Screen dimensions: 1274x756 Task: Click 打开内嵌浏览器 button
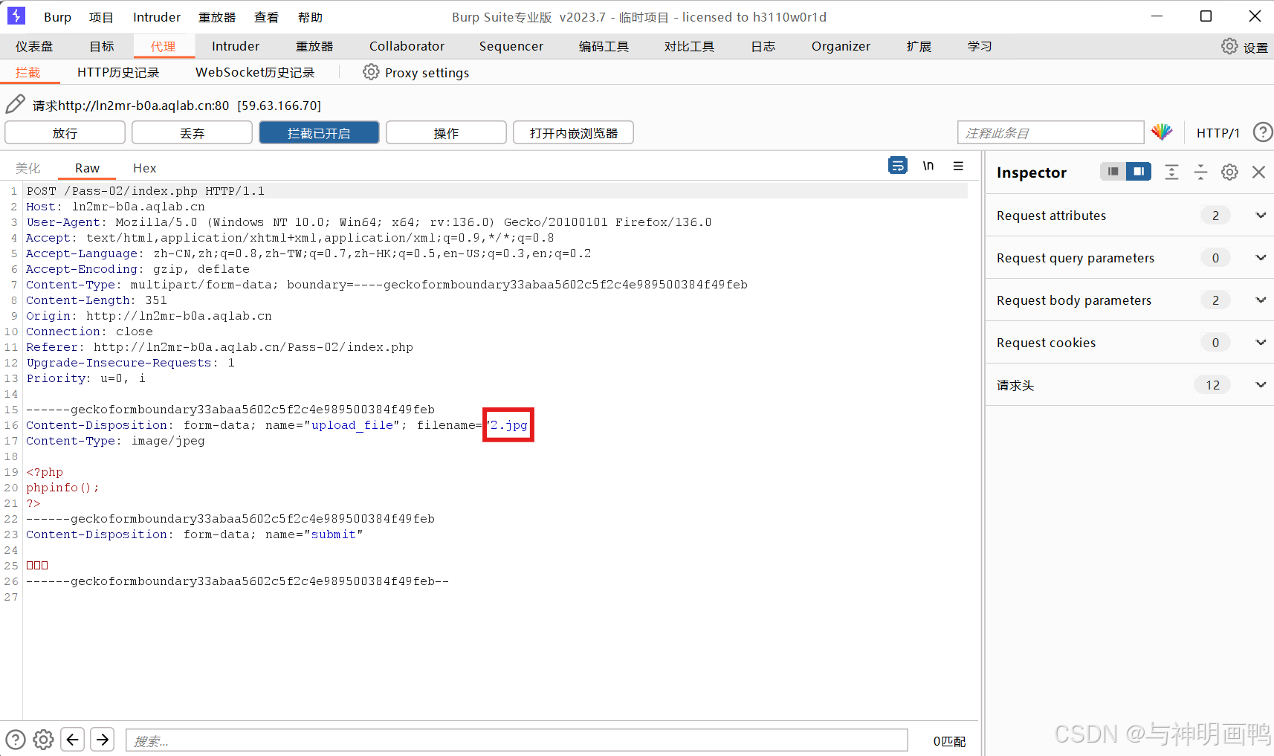click(573, 133)
